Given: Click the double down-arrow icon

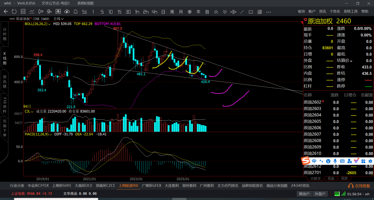Looking at the screenshot, I should (225, 12).
